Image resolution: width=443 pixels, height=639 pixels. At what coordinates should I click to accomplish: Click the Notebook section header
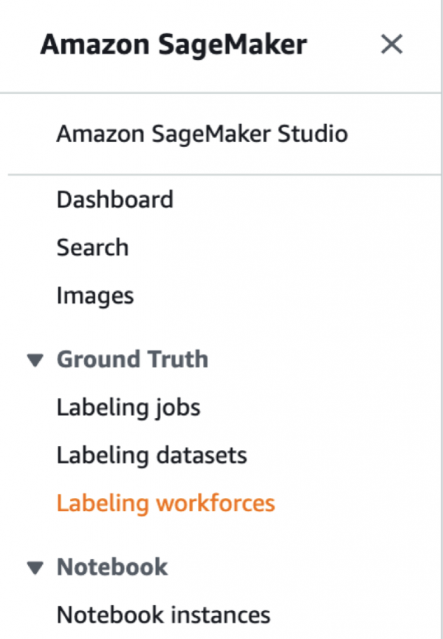pos(111,567)
